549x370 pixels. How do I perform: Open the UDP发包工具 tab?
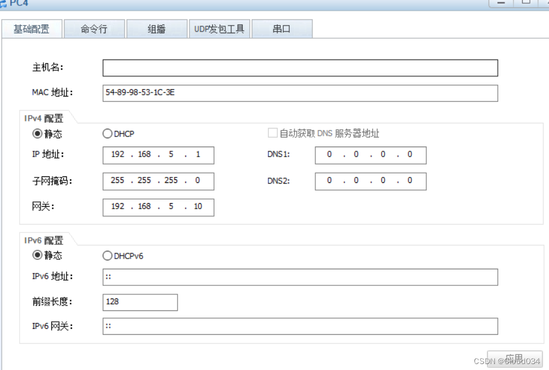[219, 29]
